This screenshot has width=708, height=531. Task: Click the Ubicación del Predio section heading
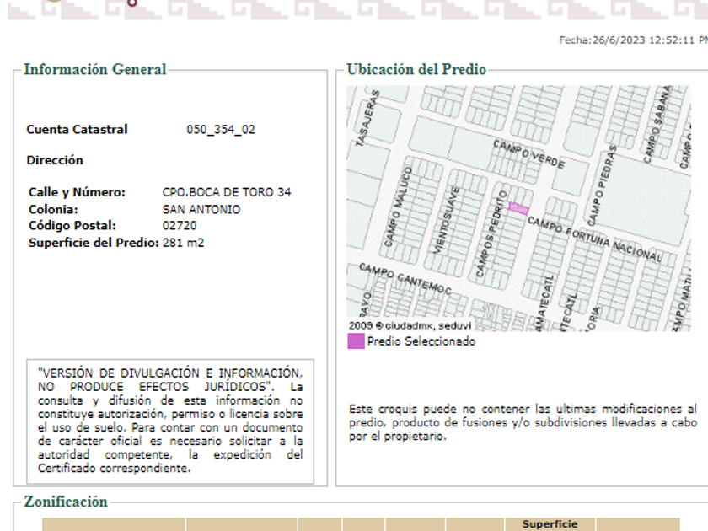coord(416,69)
